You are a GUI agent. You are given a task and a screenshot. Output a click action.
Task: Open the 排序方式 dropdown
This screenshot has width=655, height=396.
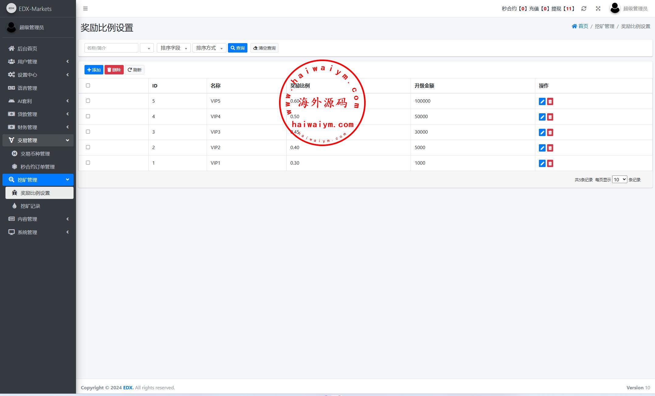click(x=209, y=48)
